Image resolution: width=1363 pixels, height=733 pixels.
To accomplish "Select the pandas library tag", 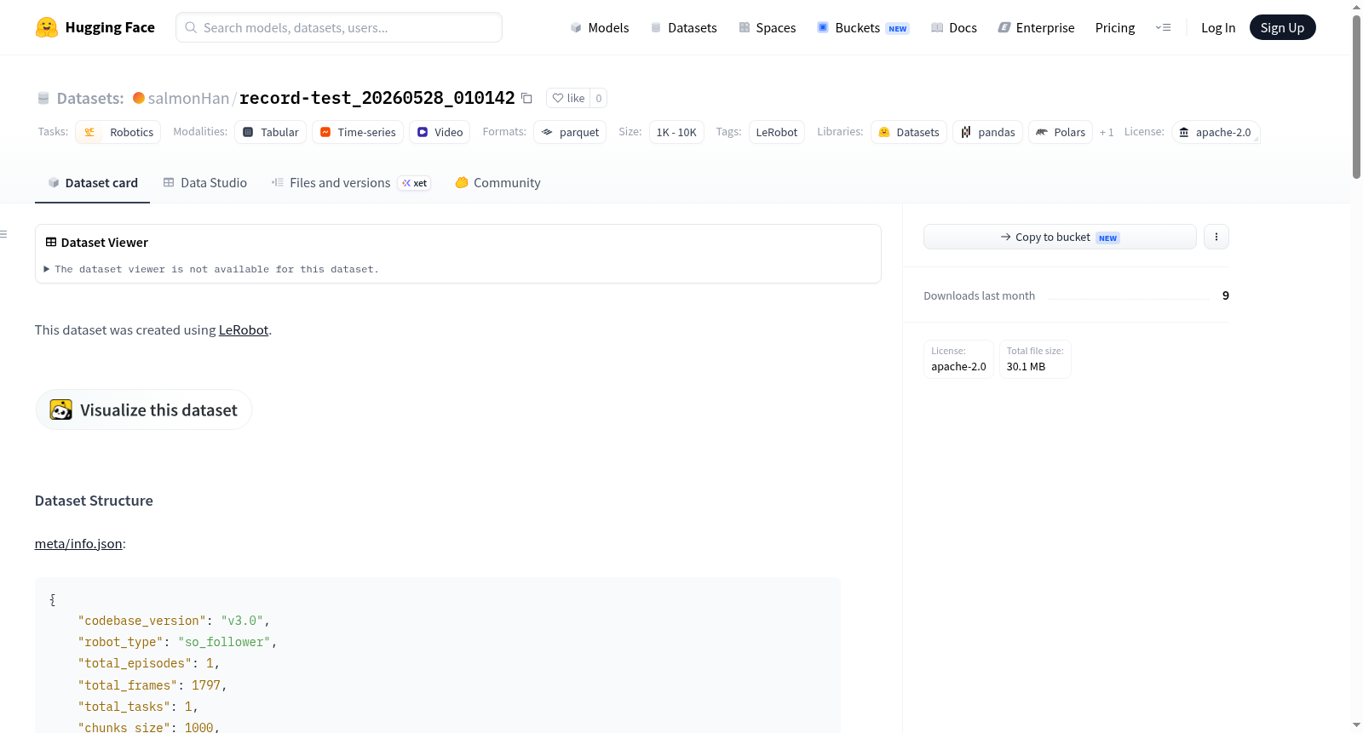I will pos(988,132).
